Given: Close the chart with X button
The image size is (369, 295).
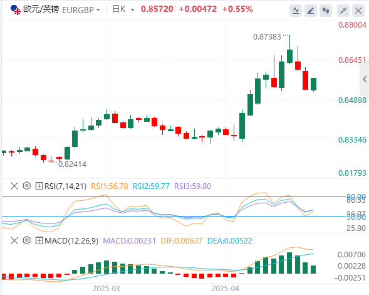Looking at the screenshot, I should 358,11.
